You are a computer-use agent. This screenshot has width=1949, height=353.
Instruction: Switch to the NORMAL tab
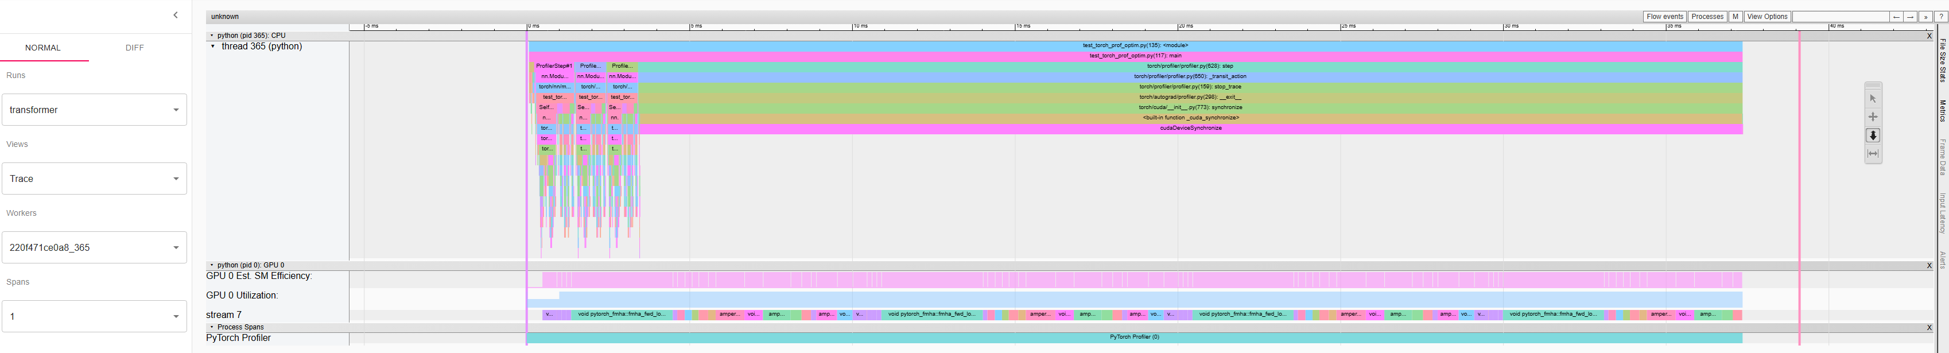43,48
